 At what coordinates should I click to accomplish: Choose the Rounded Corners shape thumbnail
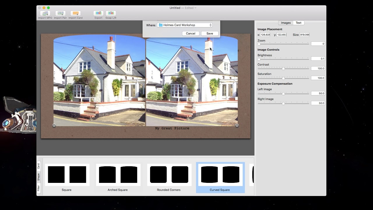(x=169, y=175)
